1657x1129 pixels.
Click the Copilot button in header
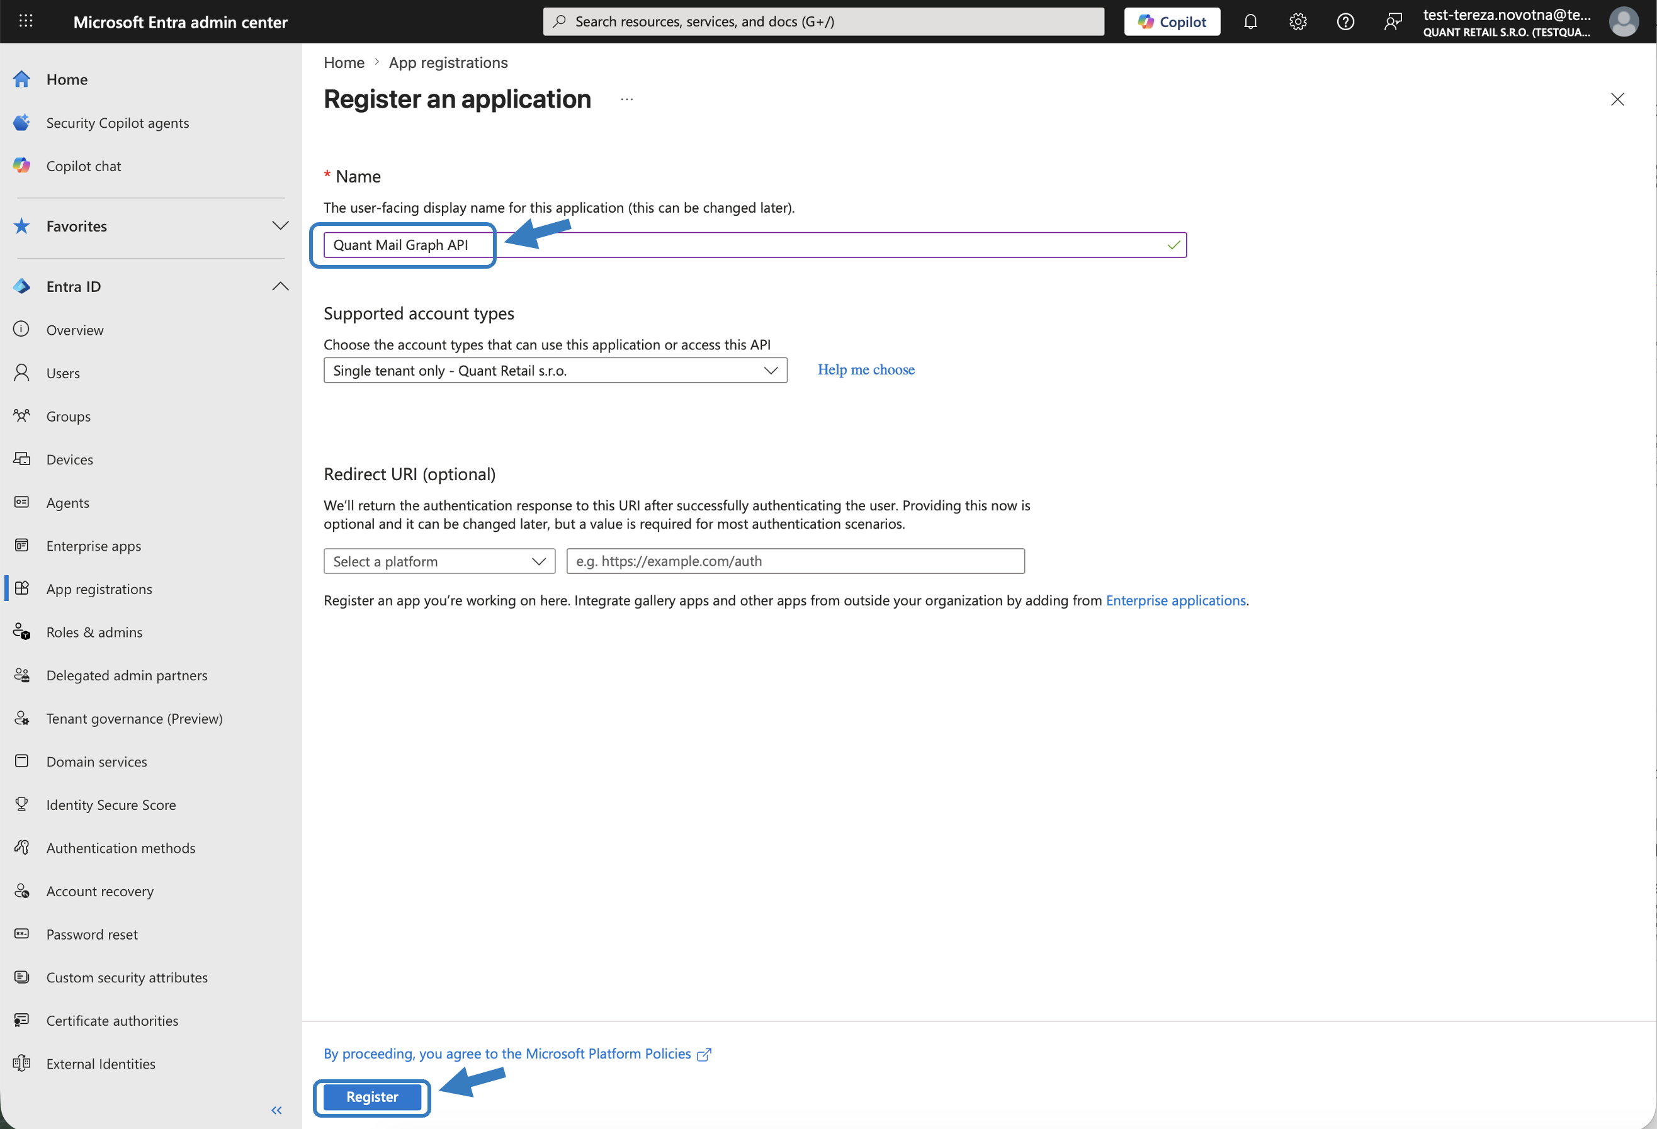pyautogui.click(x=1172, y=21)
